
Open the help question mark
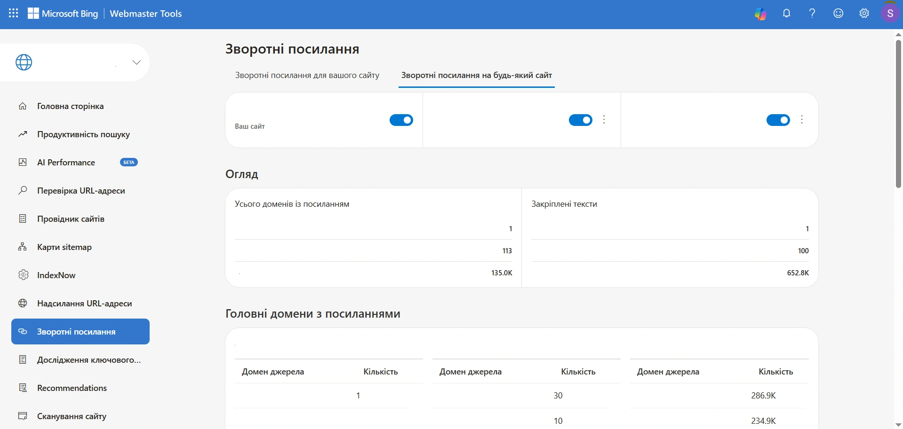[x=812, y=14]
